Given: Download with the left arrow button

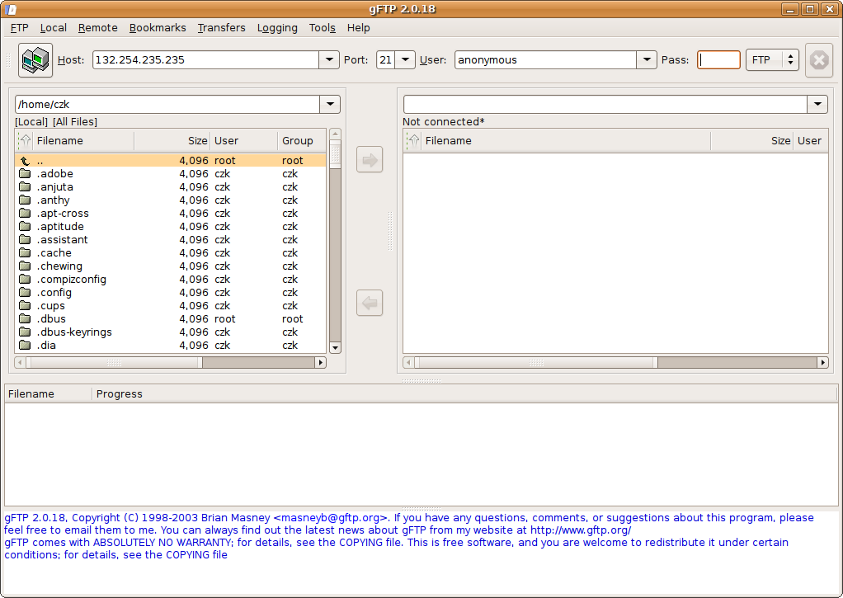Looking at the screenshot, I should click(370, 303).
